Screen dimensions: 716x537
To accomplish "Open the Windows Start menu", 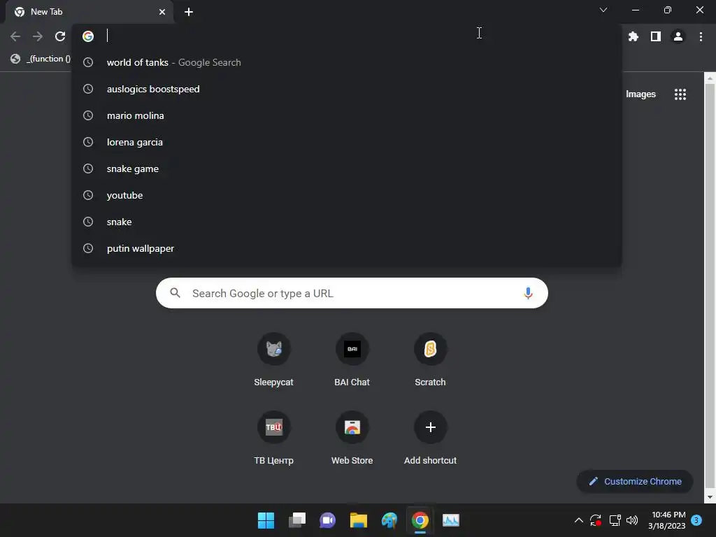I will pos(266,520).
